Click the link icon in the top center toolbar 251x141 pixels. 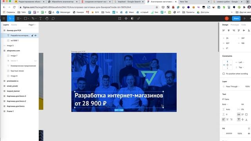coord(138,18)
